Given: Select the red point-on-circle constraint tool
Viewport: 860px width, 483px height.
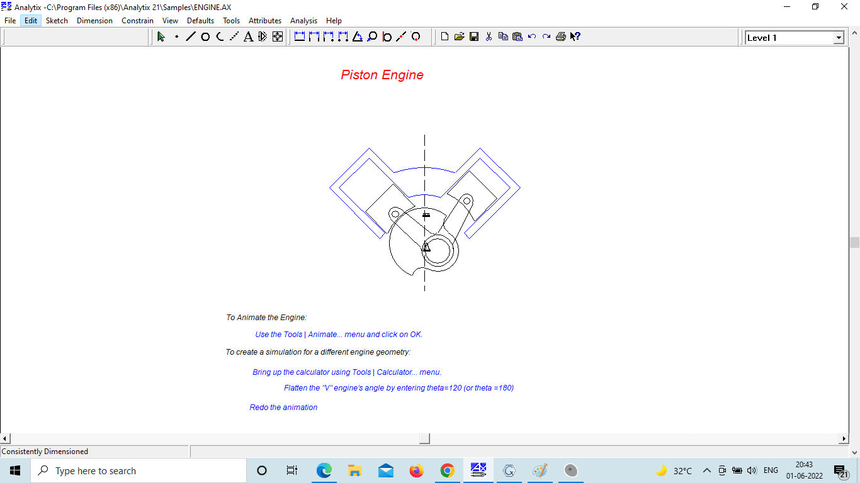Looking at the screenshot, I should (x=416, y=37).
